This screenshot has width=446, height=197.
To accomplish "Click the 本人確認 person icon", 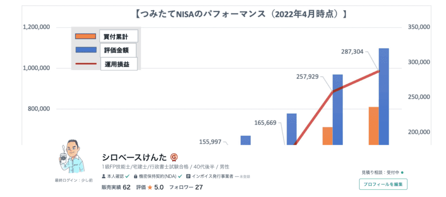I will pyautogui.click(x=103, y=177).
